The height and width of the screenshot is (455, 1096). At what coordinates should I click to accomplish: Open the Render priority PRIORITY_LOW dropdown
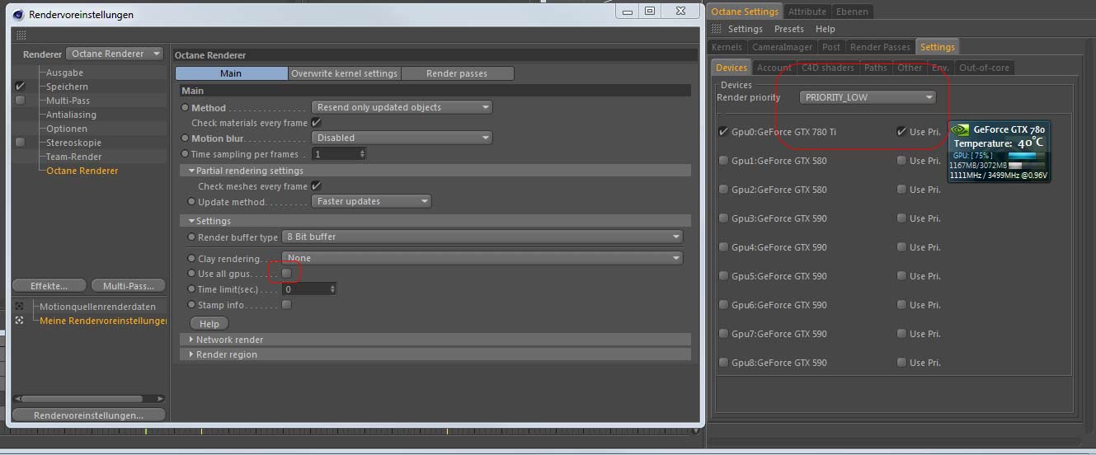tap(868, 97)
